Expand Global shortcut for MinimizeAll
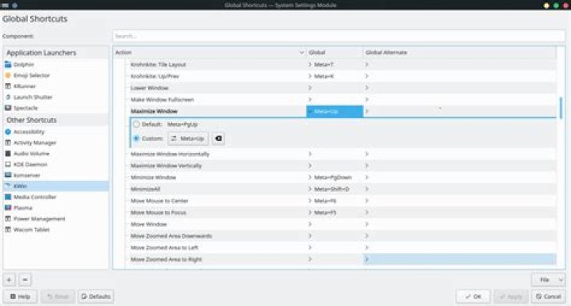The width and height of the screenshot is (571, 306). point(310,189)
